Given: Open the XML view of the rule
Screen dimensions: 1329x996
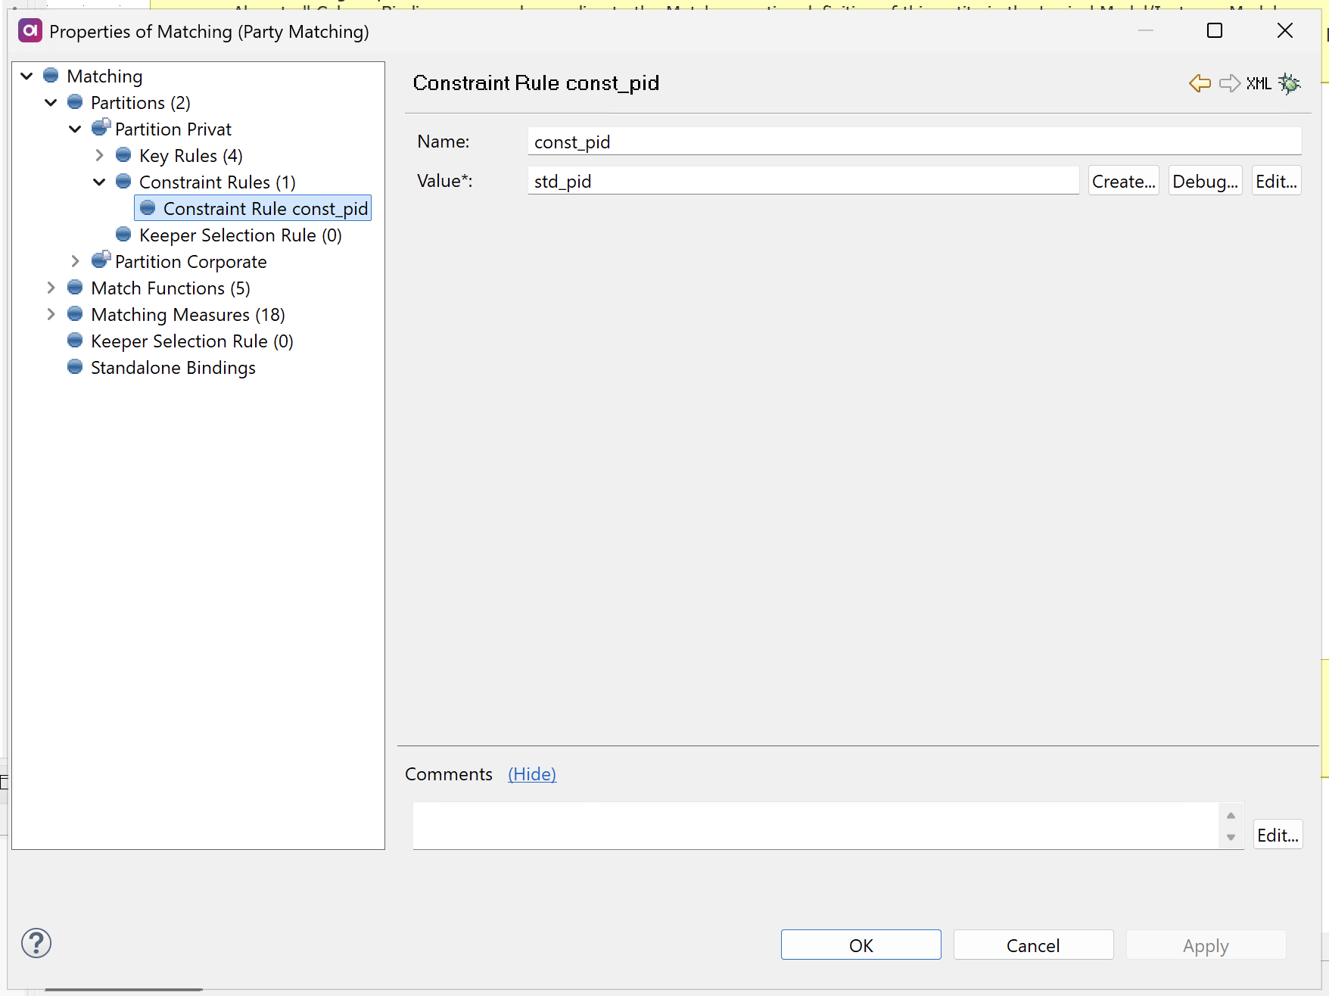Looking at the screenshot, I should (x=1257, y=83).
